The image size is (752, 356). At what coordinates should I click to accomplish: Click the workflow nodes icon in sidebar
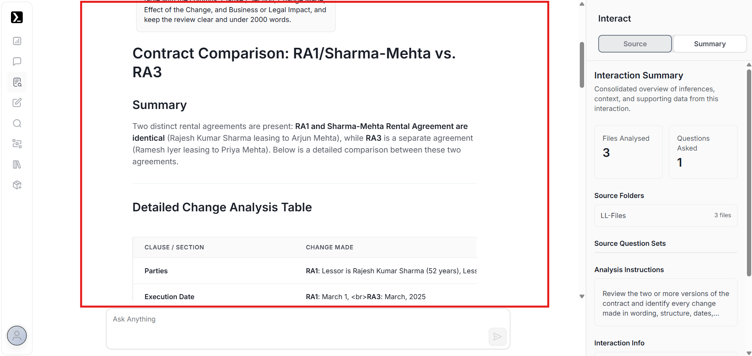coord(17,144)
